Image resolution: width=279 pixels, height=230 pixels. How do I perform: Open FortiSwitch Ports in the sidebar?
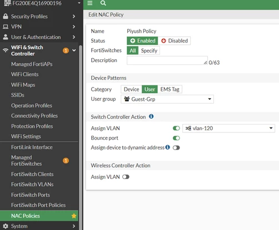point(31,195)
